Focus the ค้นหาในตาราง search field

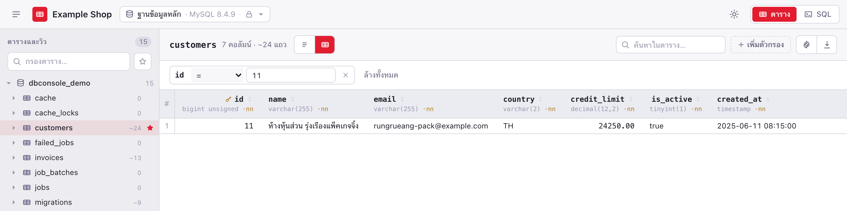point(670,45)
